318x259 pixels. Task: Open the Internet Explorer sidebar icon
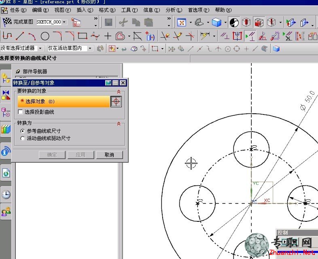(6, 174)
